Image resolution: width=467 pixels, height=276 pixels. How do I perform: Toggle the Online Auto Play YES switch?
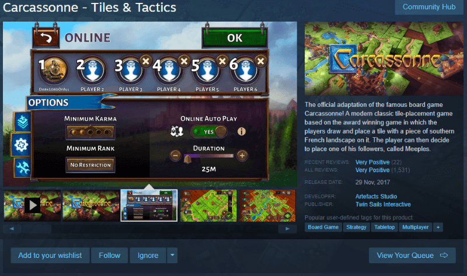(209, 132)
